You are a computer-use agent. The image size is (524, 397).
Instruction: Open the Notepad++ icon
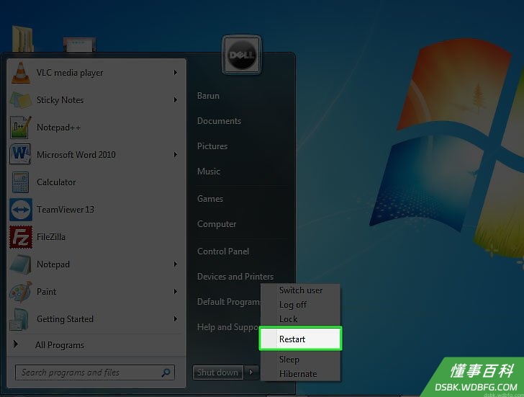pos(21,128)
